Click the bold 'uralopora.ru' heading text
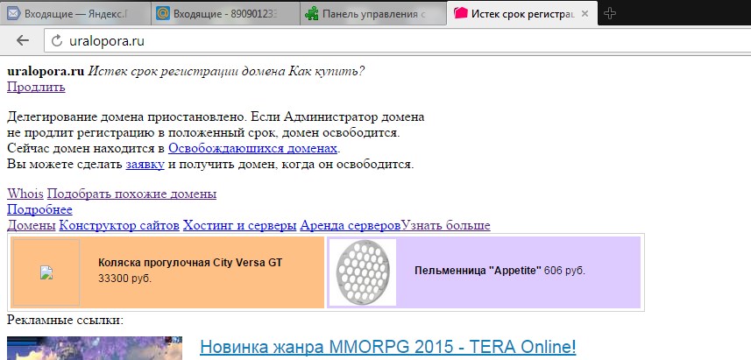 point(46,71)
